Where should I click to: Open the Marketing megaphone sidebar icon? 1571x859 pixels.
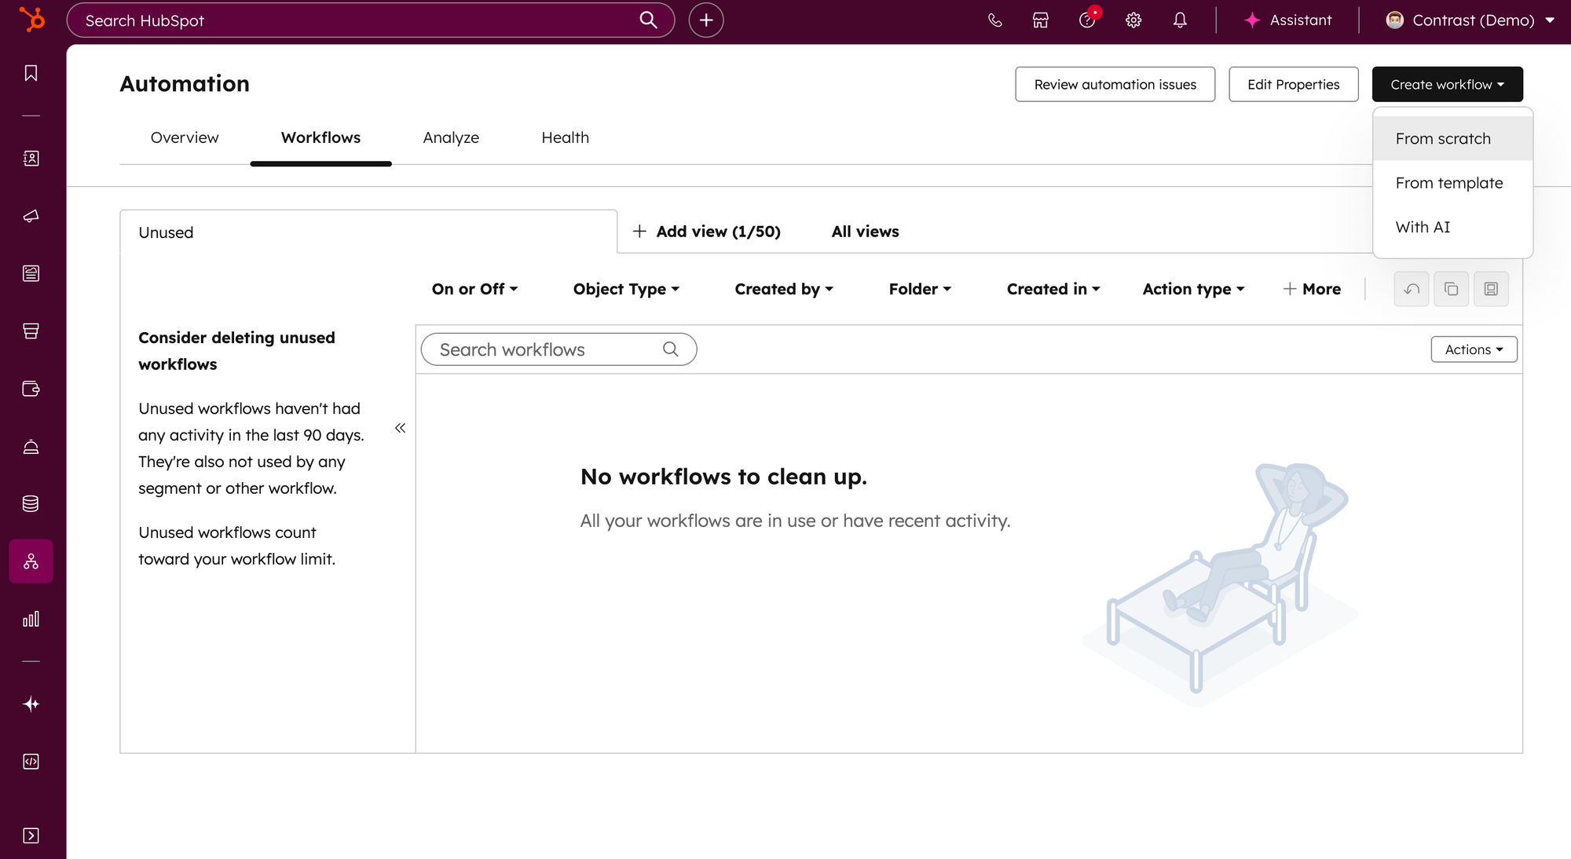point(31,216)
